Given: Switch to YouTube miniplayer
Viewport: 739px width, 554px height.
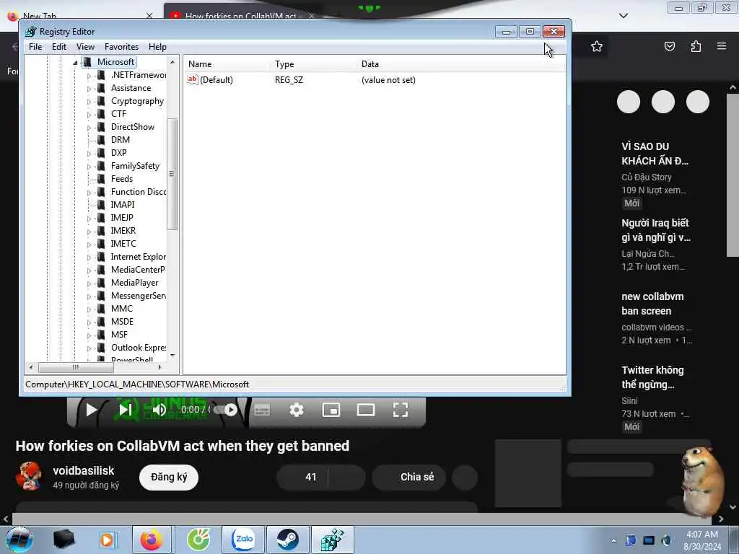Looking at the screenshot, I should (x=331, y=410).
